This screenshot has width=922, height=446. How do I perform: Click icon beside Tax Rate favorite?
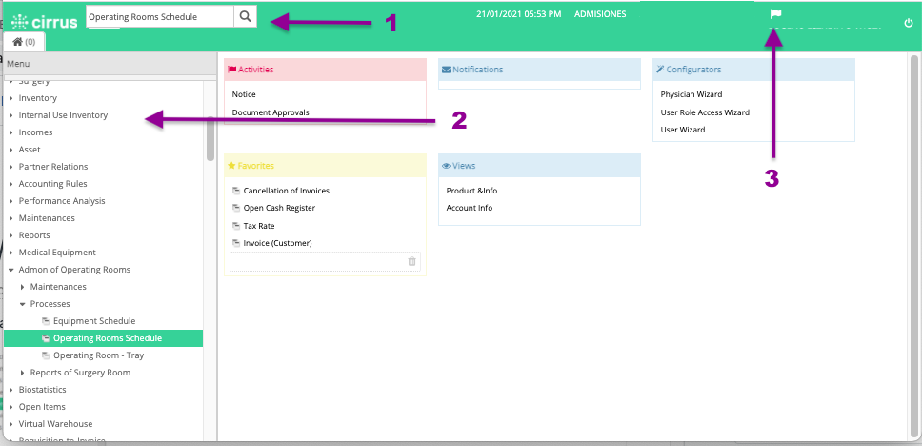236,225
